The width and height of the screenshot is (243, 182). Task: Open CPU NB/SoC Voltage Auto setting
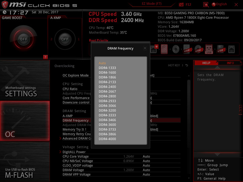146,161
